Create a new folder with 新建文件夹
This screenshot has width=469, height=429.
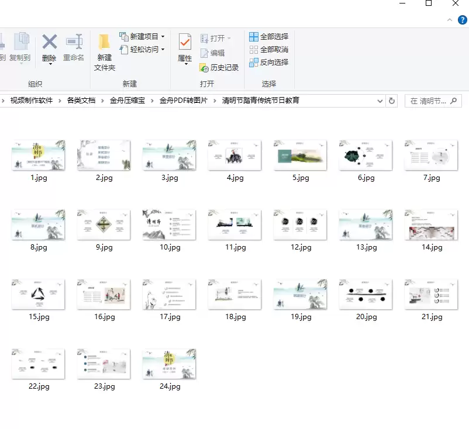(105, 53)
